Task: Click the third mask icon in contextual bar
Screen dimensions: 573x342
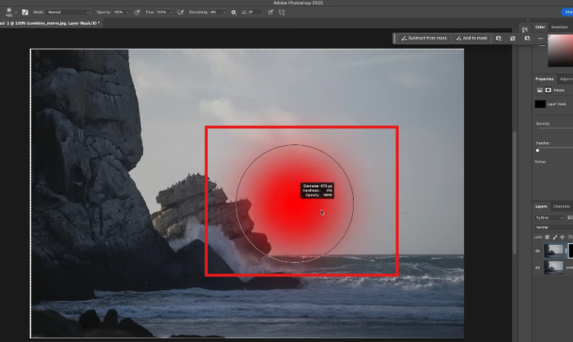Action: (x=527, y=38)
